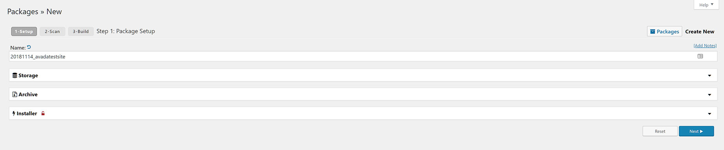Click the Installer lightning bolt icon
This screenshot has height=150, width=724.
pos(14,113)
